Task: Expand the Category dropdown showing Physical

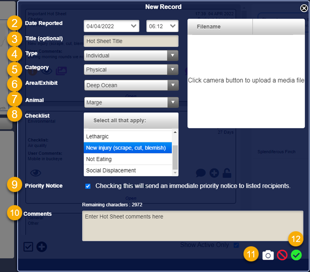Action: point(131,70)
